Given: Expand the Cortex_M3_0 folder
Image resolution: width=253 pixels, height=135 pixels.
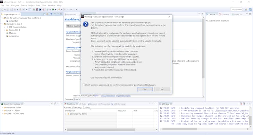Looking at the screenshot, I should [5, 30].
